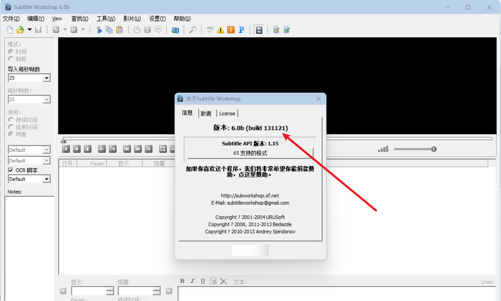Close the 关于Subtitle Workshop dialog
Screen dimensions: 501x301
(319, 99)
